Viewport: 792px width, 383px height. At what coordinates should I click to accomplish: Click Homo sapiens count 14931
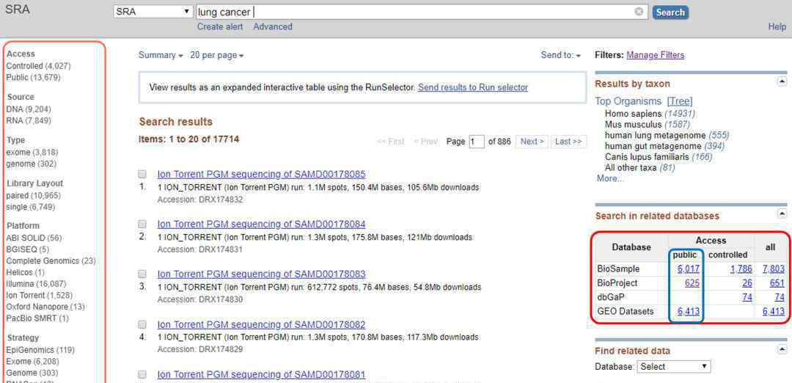point(679,114)
